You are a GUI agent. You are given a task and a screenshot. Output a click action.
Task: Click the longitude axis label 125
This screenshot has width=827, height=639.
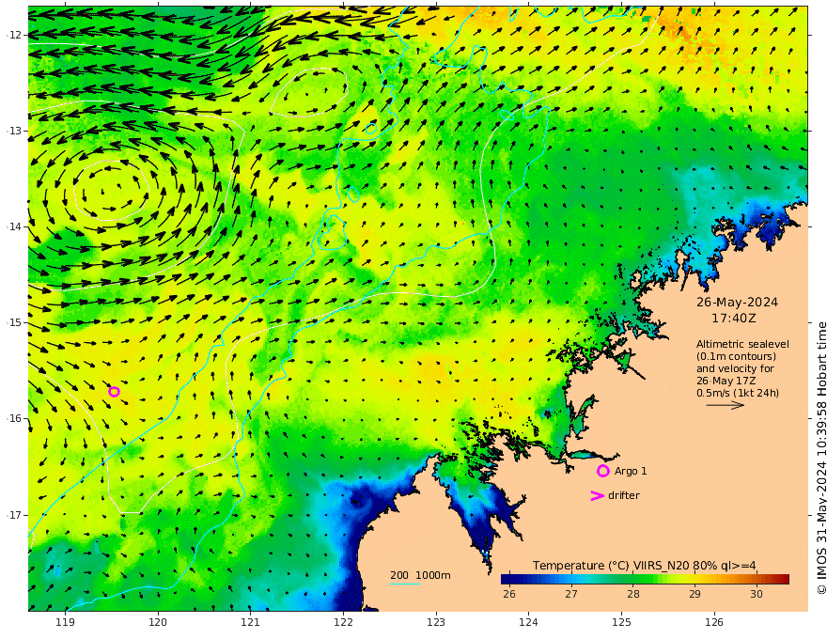point(622,623)
